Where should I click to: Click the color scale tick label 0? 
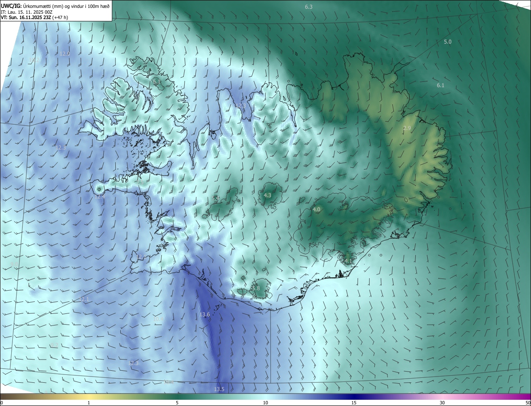click(1, 403)
